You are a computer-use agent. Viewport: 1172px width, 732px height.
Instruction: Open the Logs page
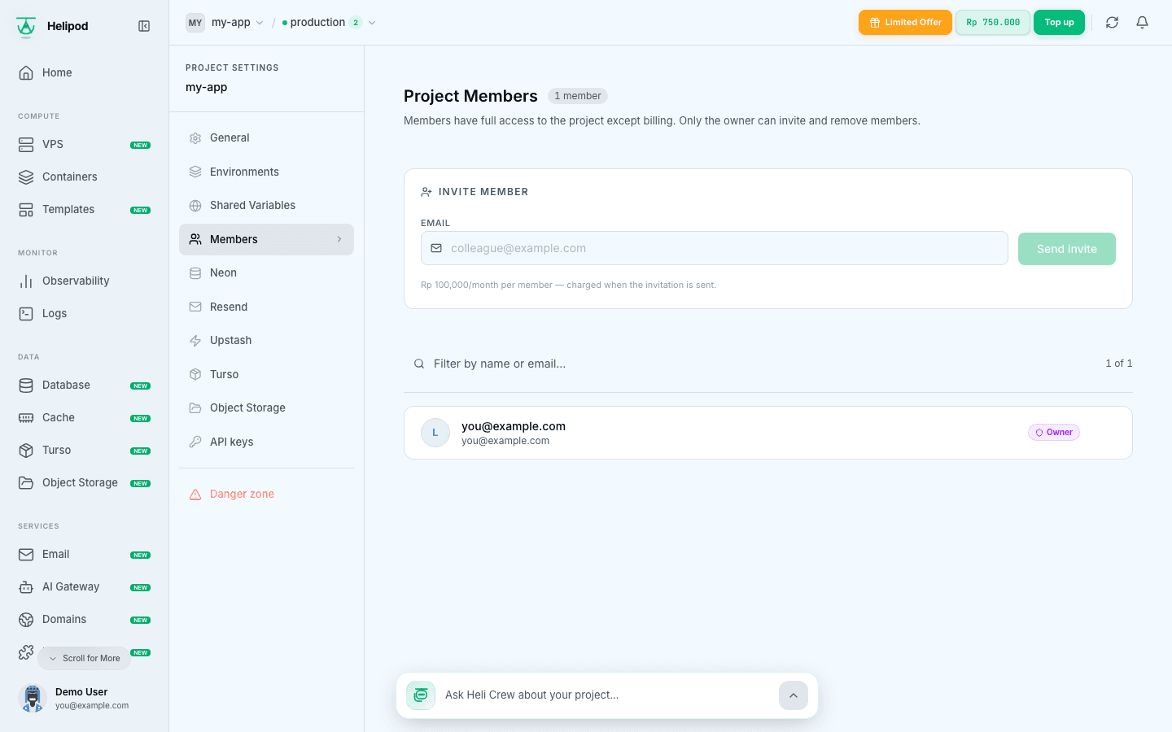coord(84,313)
